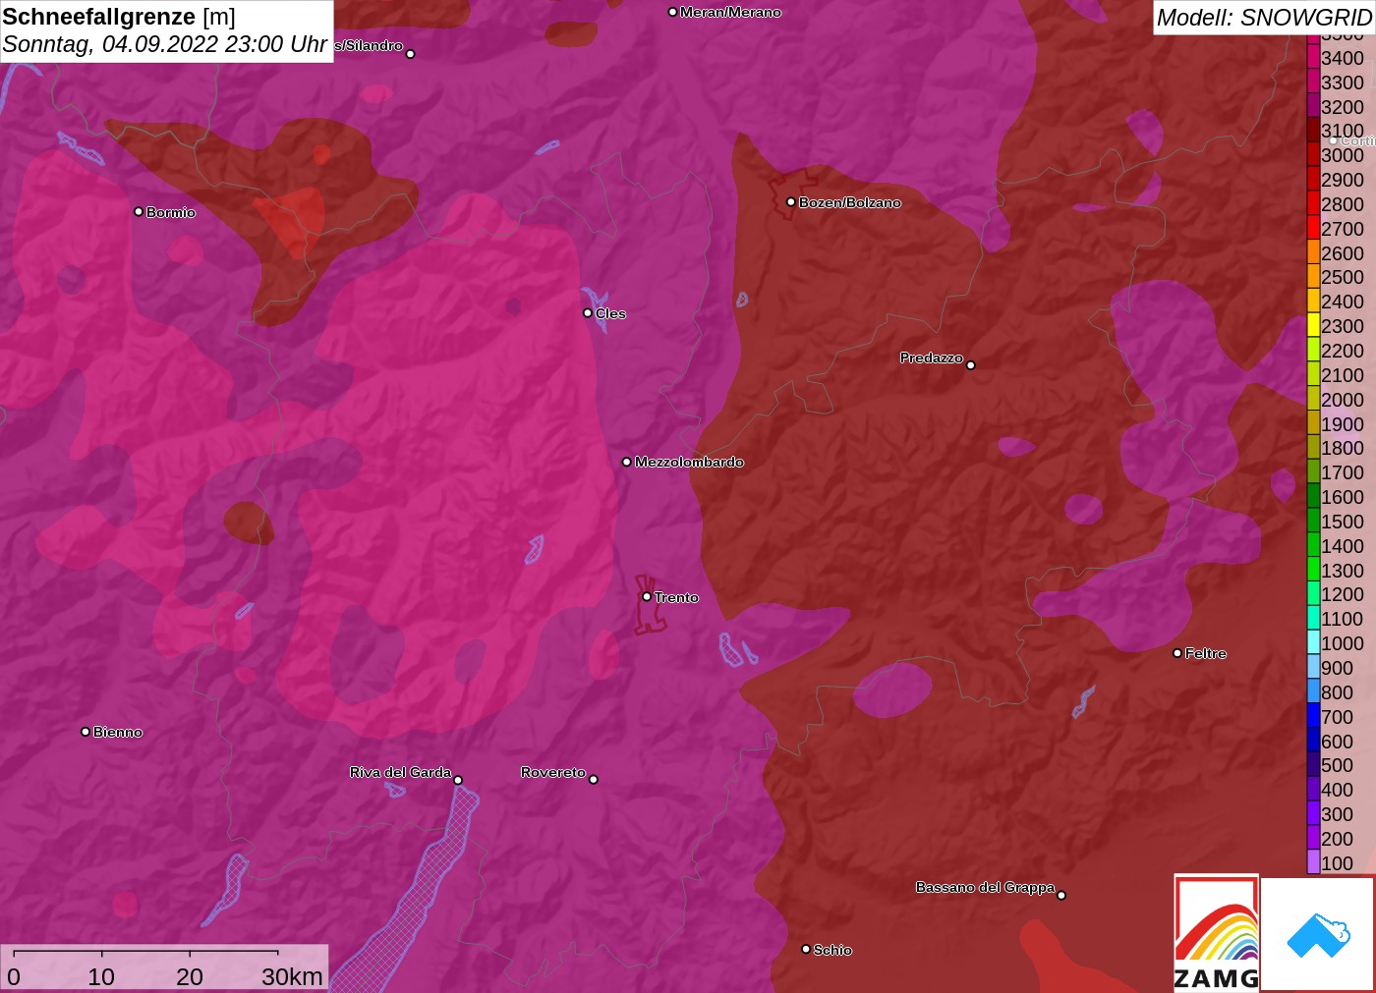The image size is (1376, 993).
Task: Select the 1700 legend color swatch
Action: 1313,471
